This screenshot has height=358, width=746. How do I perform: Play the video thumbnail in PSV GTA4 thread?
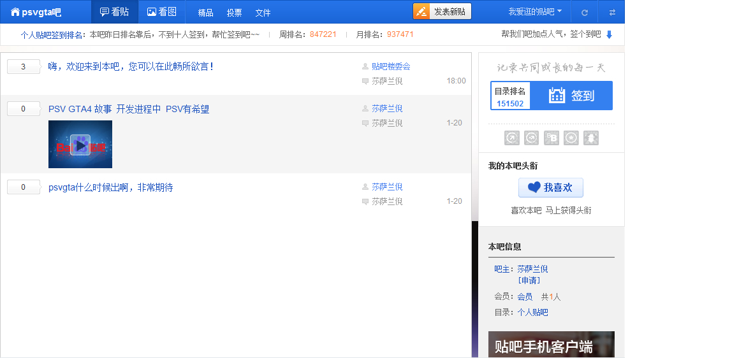coord(80,144)
